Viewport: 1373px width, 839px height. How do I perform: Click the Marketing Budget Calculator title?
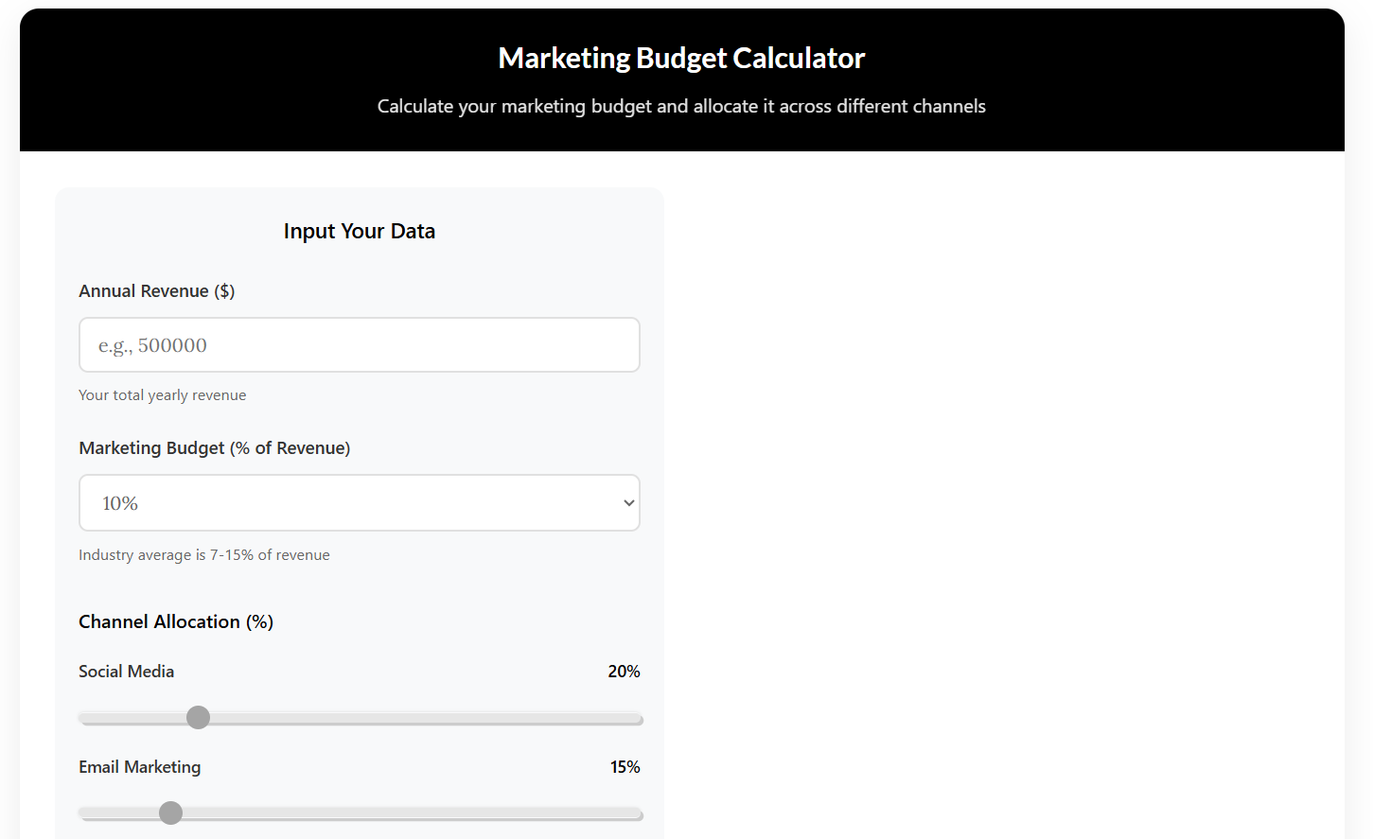(681, 59)
